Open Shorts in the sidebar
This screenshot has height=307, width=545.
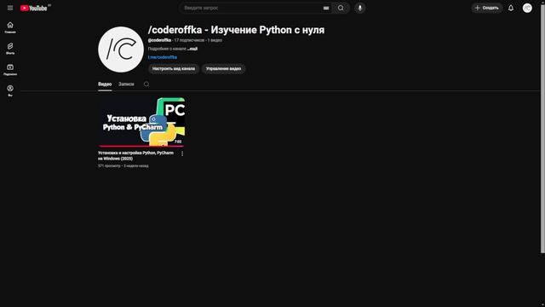coord(10,49)
